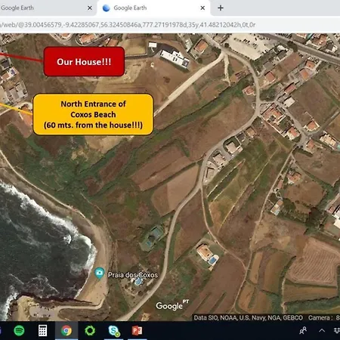The width and height of the screenshot is (340, 340).
Task: Click the red Our House label
Action: point(84,61)
